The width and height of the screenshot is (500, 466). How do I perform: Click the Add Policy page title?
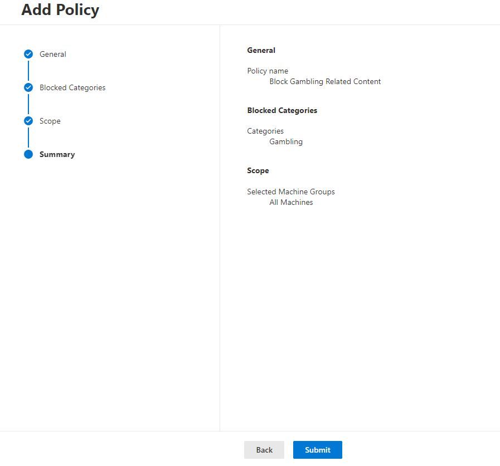[x=60, y=9]
